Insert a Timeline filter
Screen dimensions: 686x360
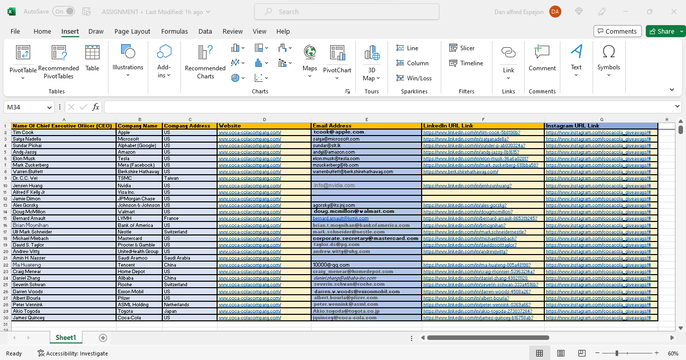(x=466, y=63)
